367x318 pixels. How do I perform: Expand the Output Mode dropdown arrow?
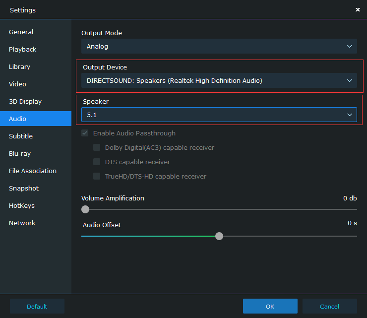click(350, 46)
